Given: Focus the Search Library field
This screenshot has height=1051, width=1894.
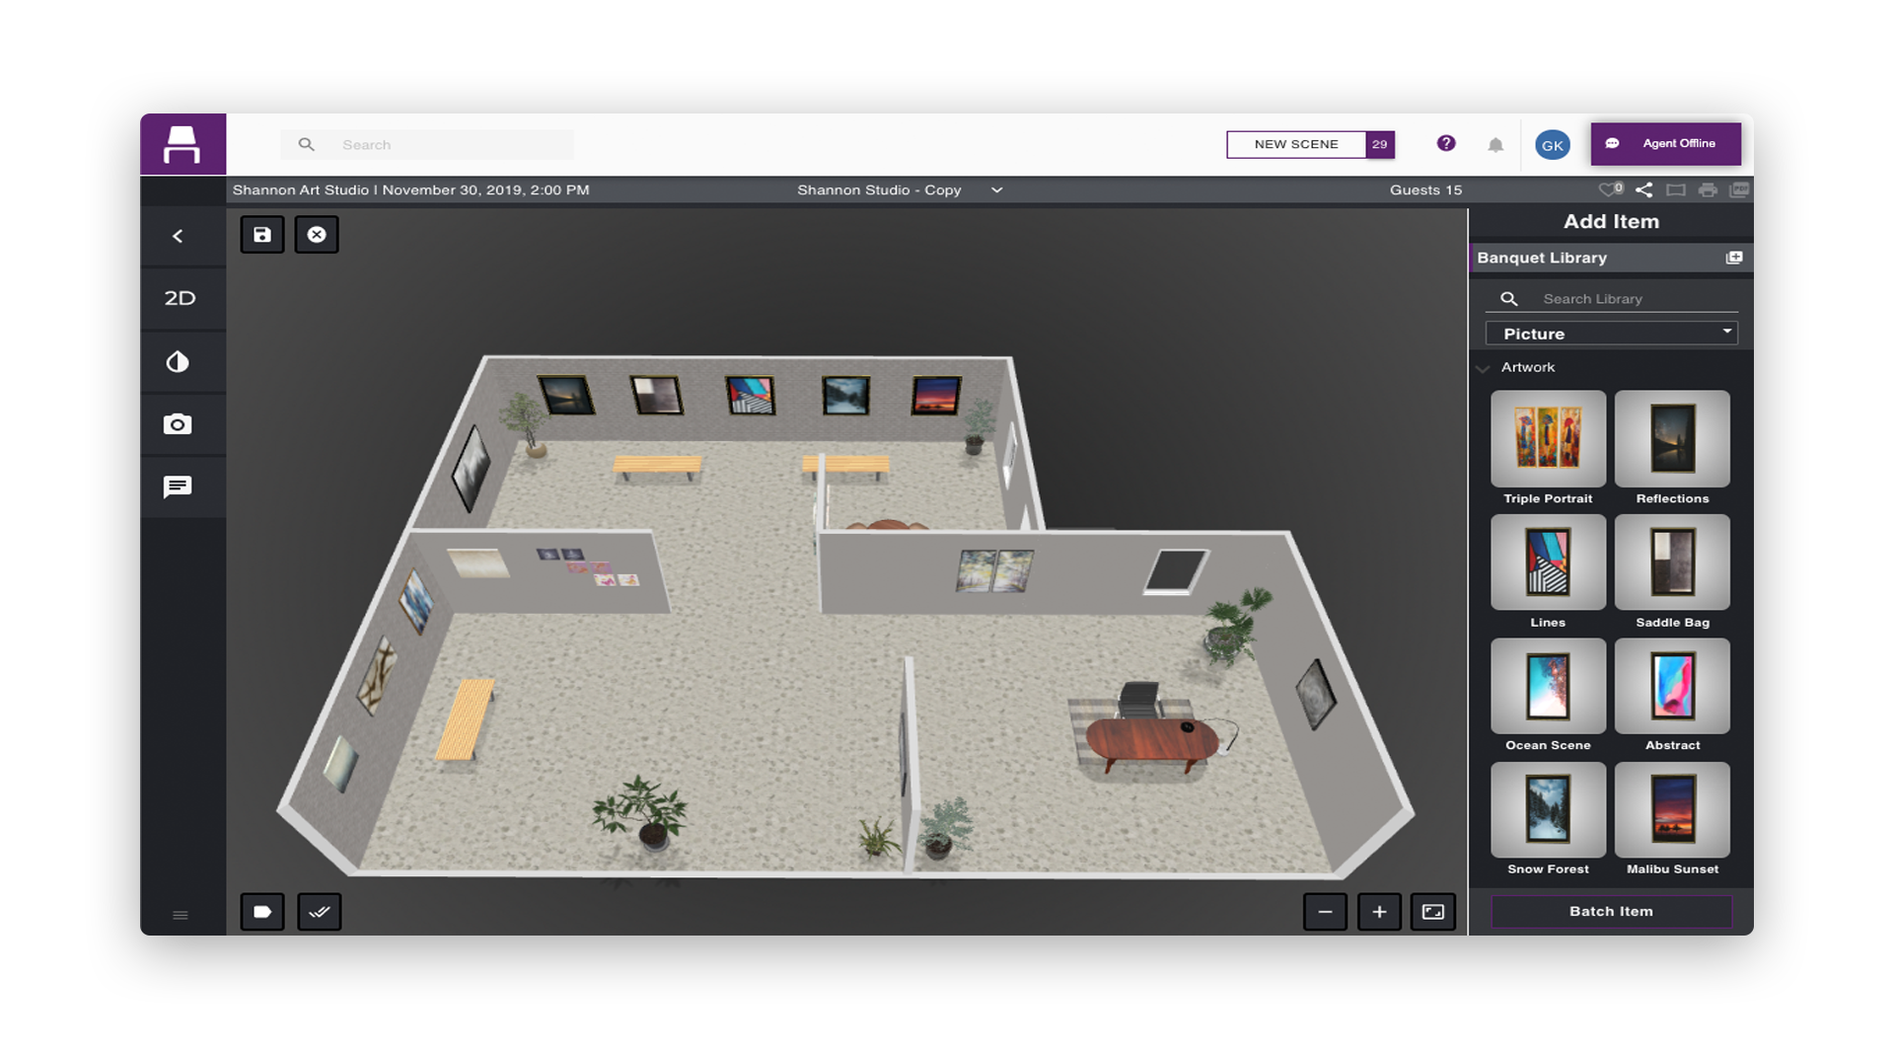Looking at the screenshot, I should click(x=1612, y=298).
